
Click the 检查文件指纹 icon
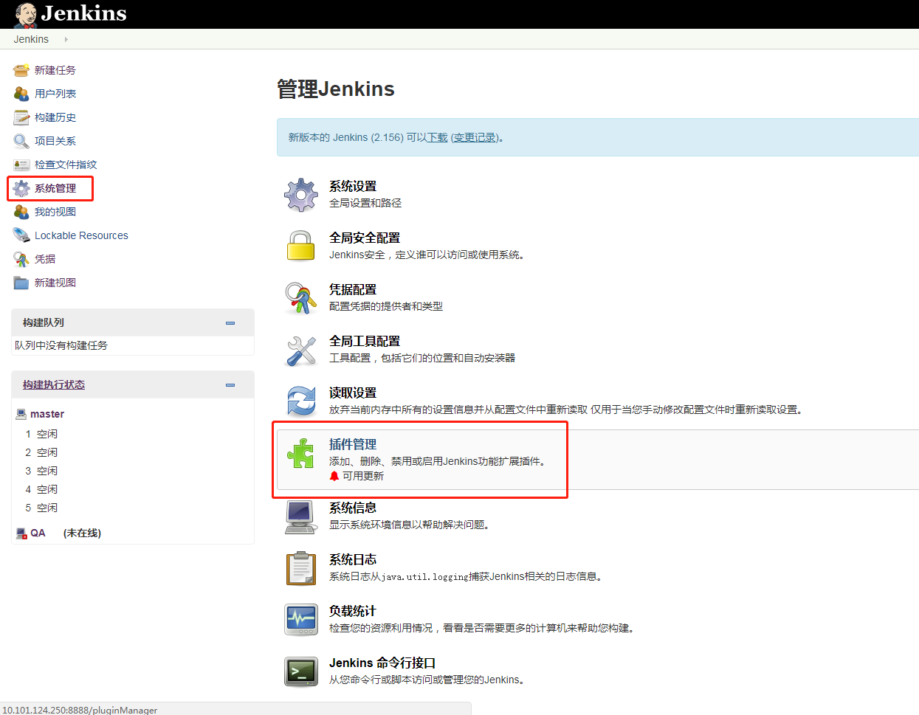point(21,165)
